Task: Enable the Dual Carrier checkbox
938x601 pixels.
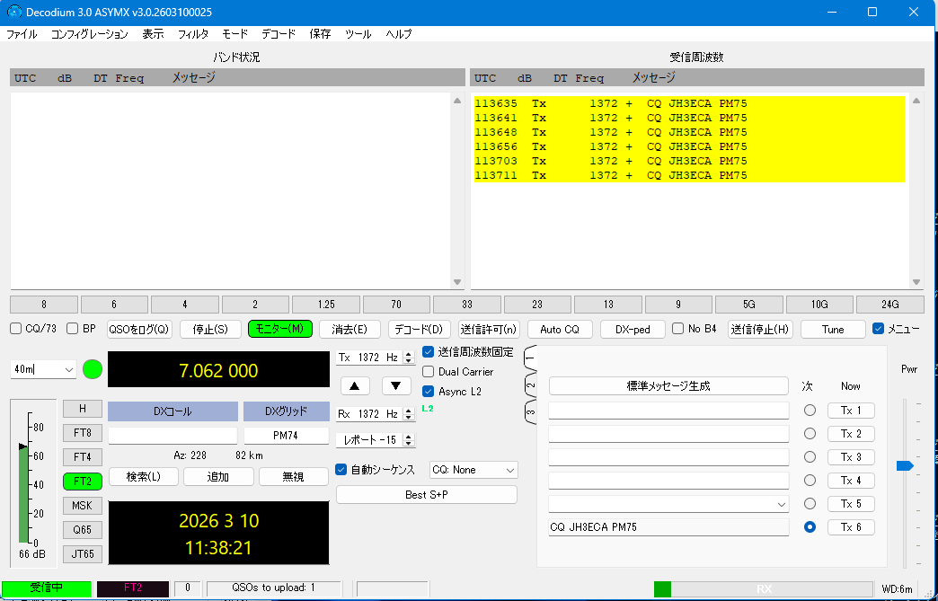Action: pyautogui.click(x=429, y=371)
